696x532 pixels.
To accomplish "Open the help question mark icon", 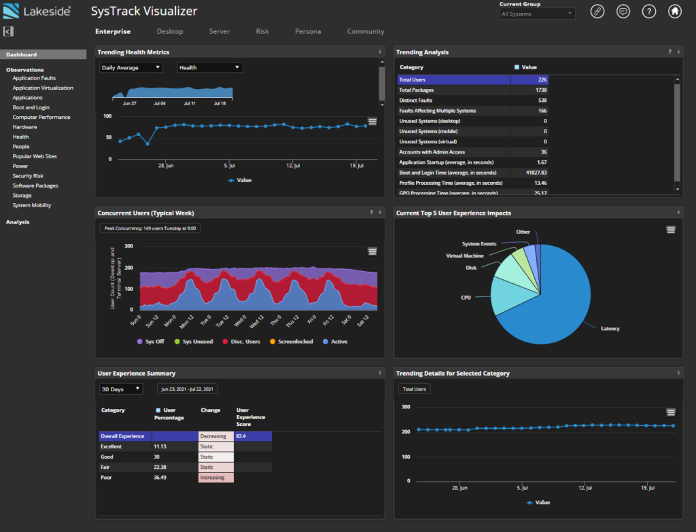I will point(649,11).
